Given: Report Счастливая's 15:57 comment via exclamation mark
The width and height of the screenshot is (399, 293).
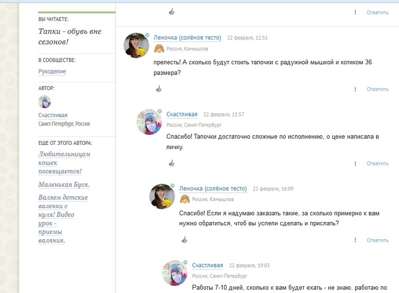Looking at the screenshot, I should [355, 164].
